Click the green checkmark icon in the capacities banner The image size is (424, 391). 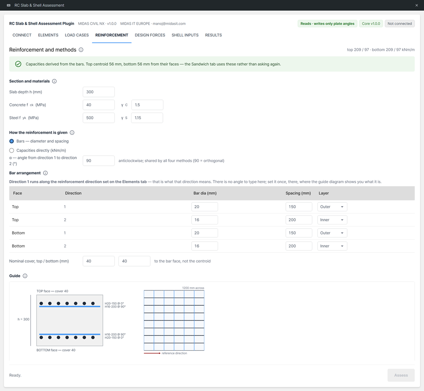tap(18, 64)
